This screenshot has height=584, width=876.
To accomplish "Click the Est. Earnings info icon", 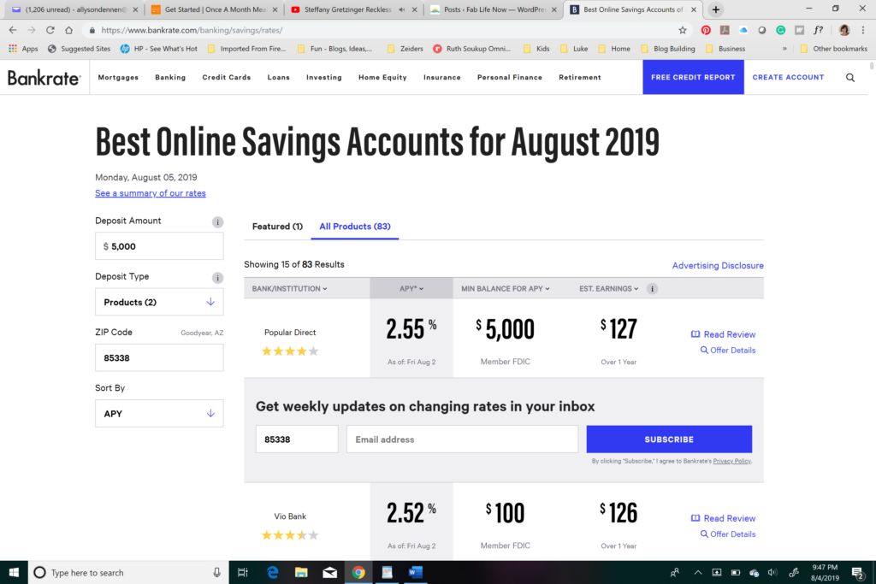I will click(x=652, y=289).
